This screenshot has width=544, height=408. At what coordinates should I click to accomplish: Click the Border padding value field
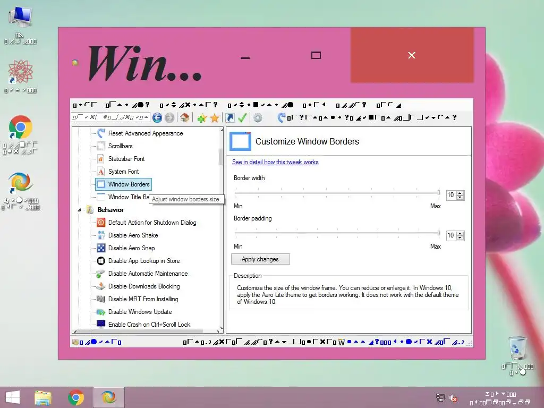pyautogui.click(x=451, y=235)
